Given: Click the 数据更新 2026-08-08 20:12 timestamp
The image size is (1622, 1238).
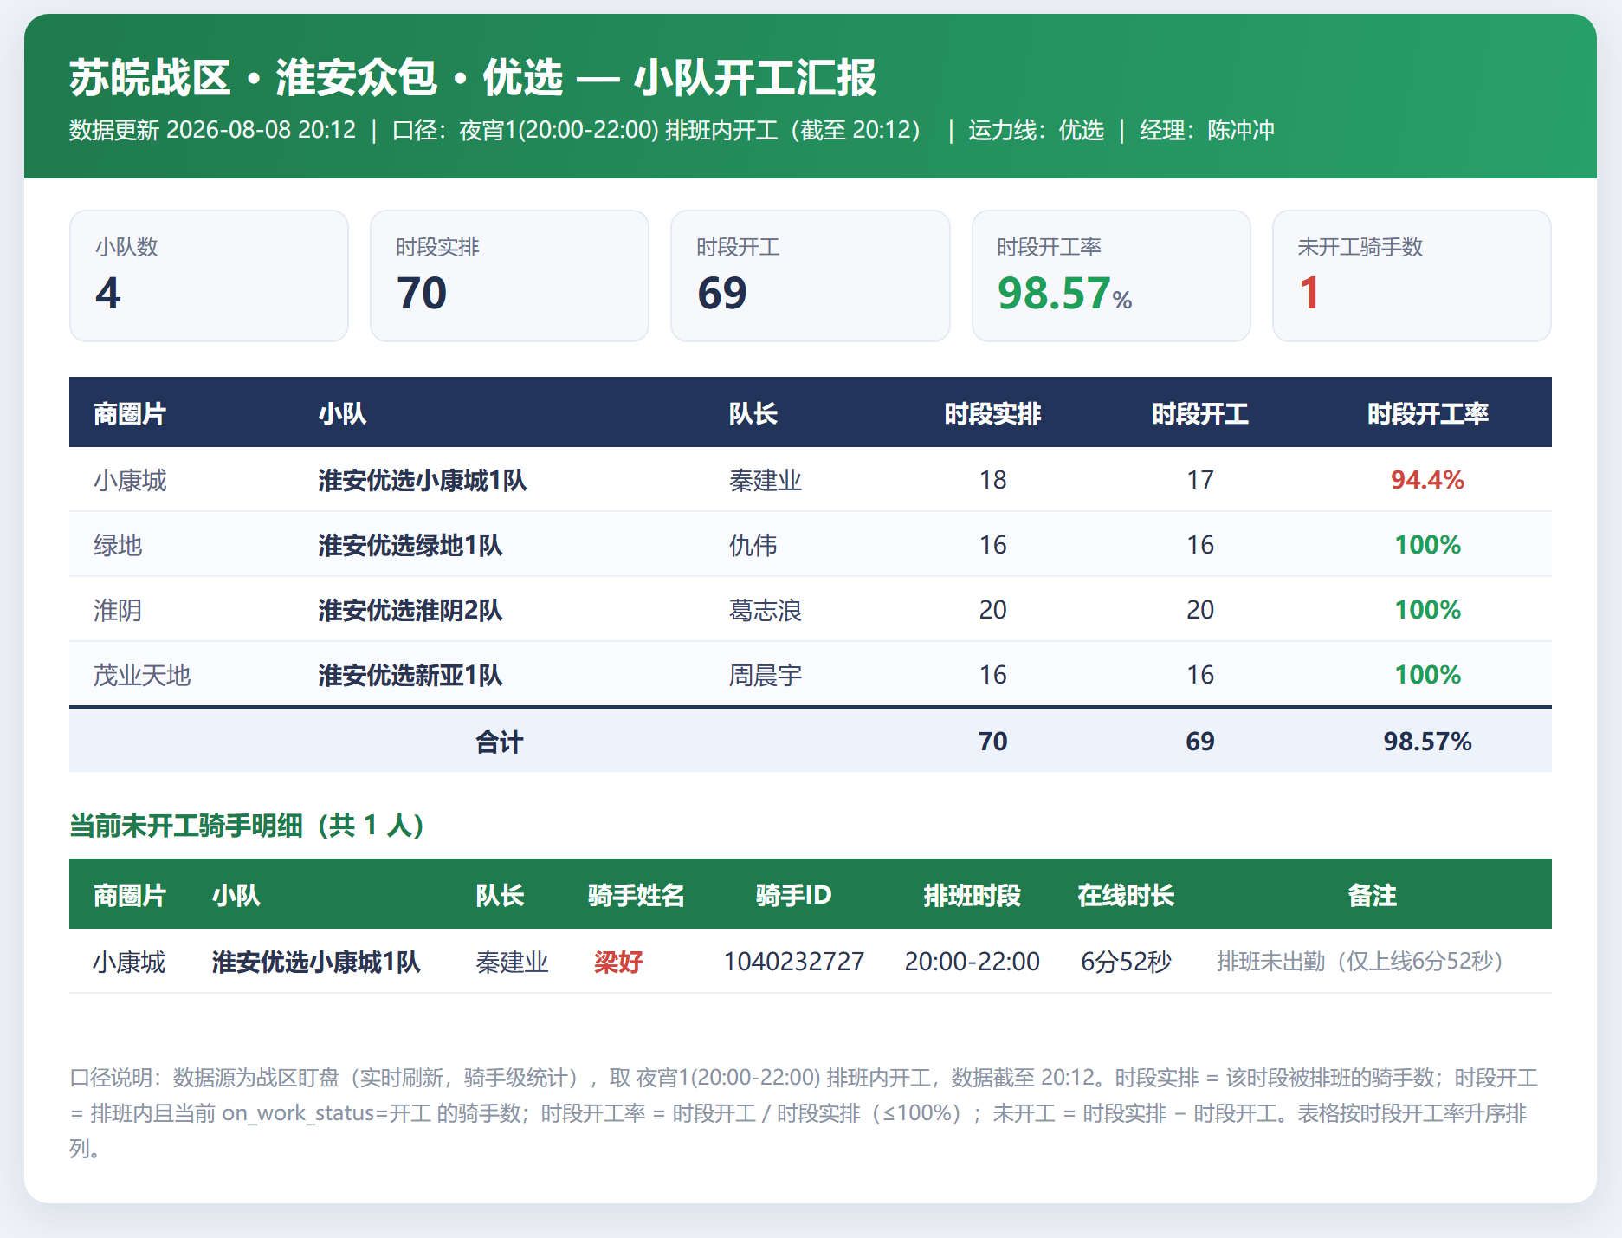Looking at the screenshot, I should 212,130.
